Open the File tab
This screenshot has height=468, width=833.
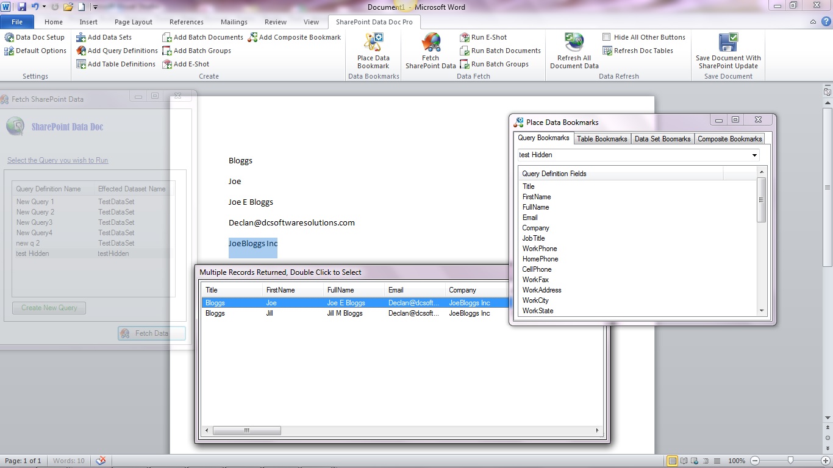17,22
